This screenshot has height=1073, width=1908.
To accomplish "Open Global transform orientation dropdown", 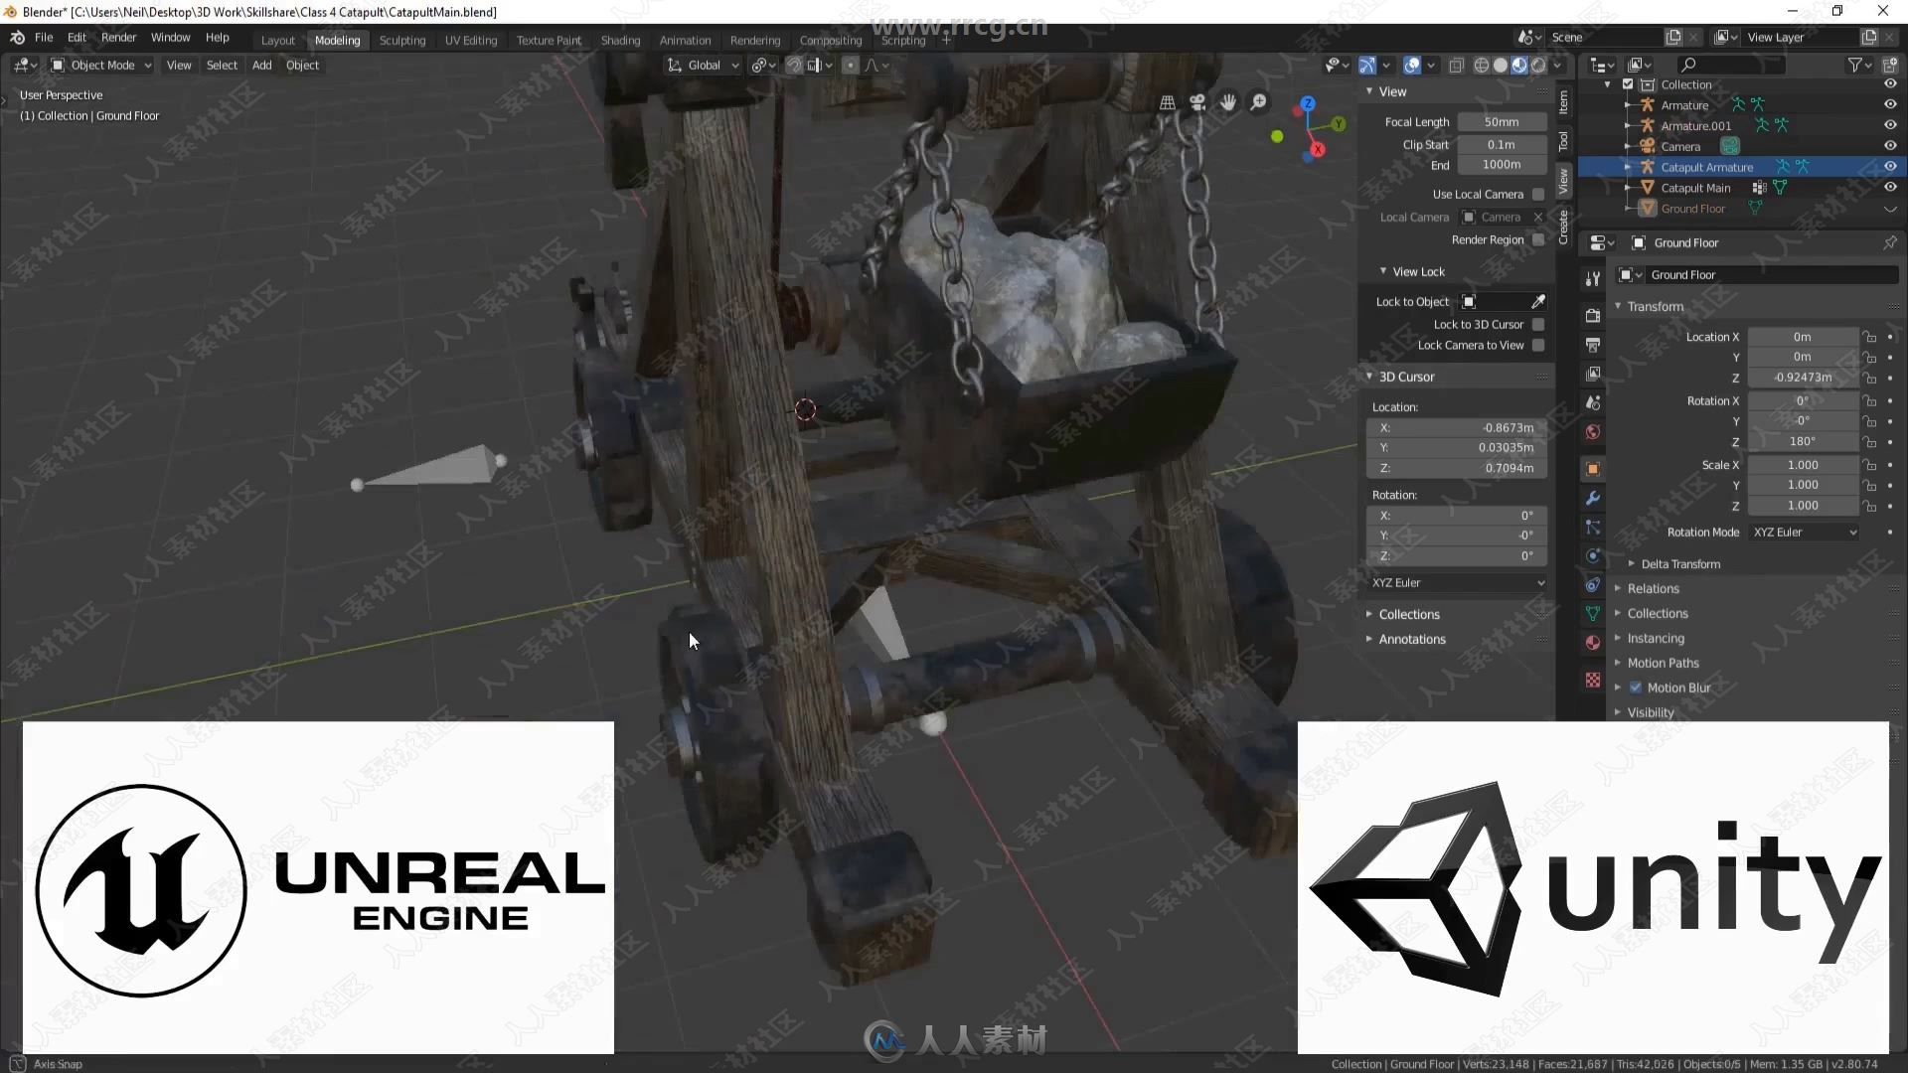I will (703, 66).
